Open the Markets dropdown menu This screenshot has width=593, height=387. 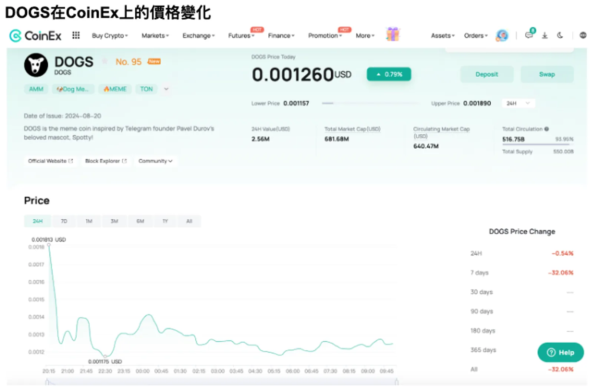pyautogui.click(x=155, y=36)
